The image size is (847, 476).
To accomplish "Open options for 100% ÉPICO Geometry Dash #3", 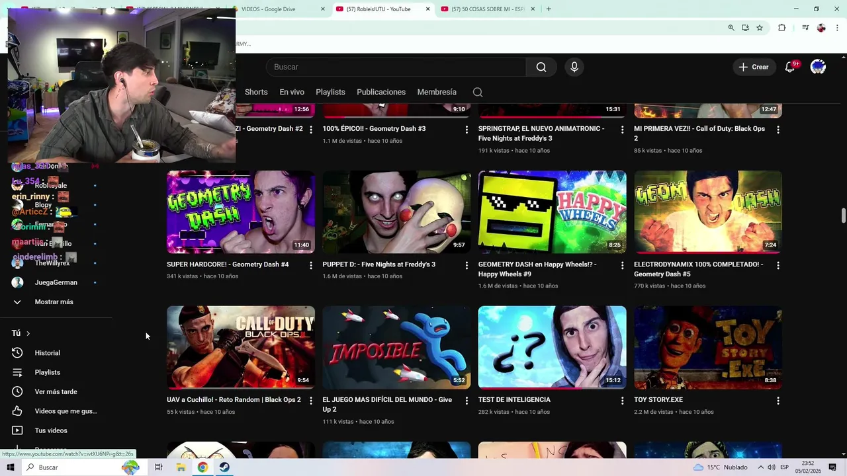I will tap(467, 130).
